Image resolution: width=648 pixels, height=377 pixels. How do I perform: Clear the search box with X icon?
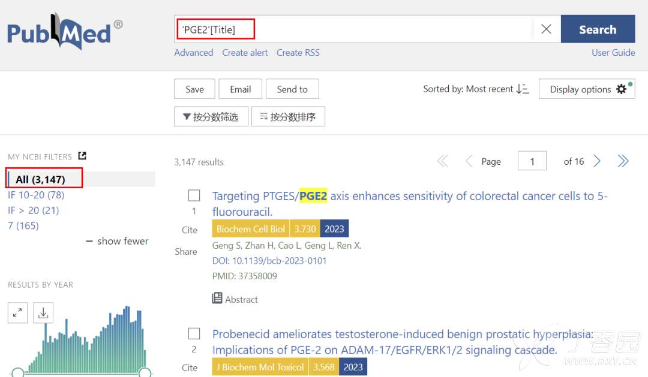click(546, 29)
